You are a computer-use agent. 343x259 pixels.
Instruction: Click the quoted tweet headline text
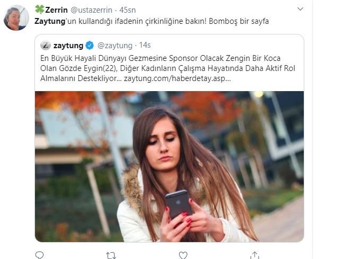[x=168, y=68]
